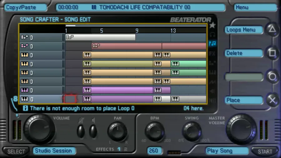Click the white playhead position bar

71,26
